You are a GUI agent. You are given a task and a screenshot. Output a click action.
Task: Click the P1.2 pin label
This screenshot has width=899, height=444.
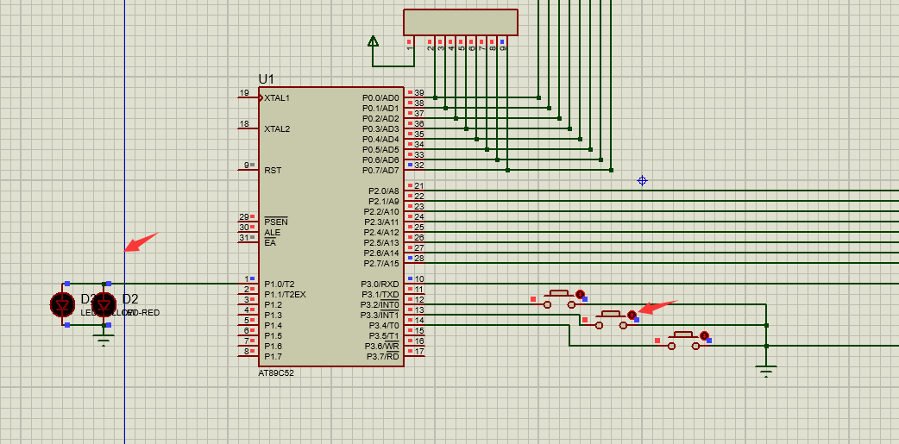click(273, 304)
